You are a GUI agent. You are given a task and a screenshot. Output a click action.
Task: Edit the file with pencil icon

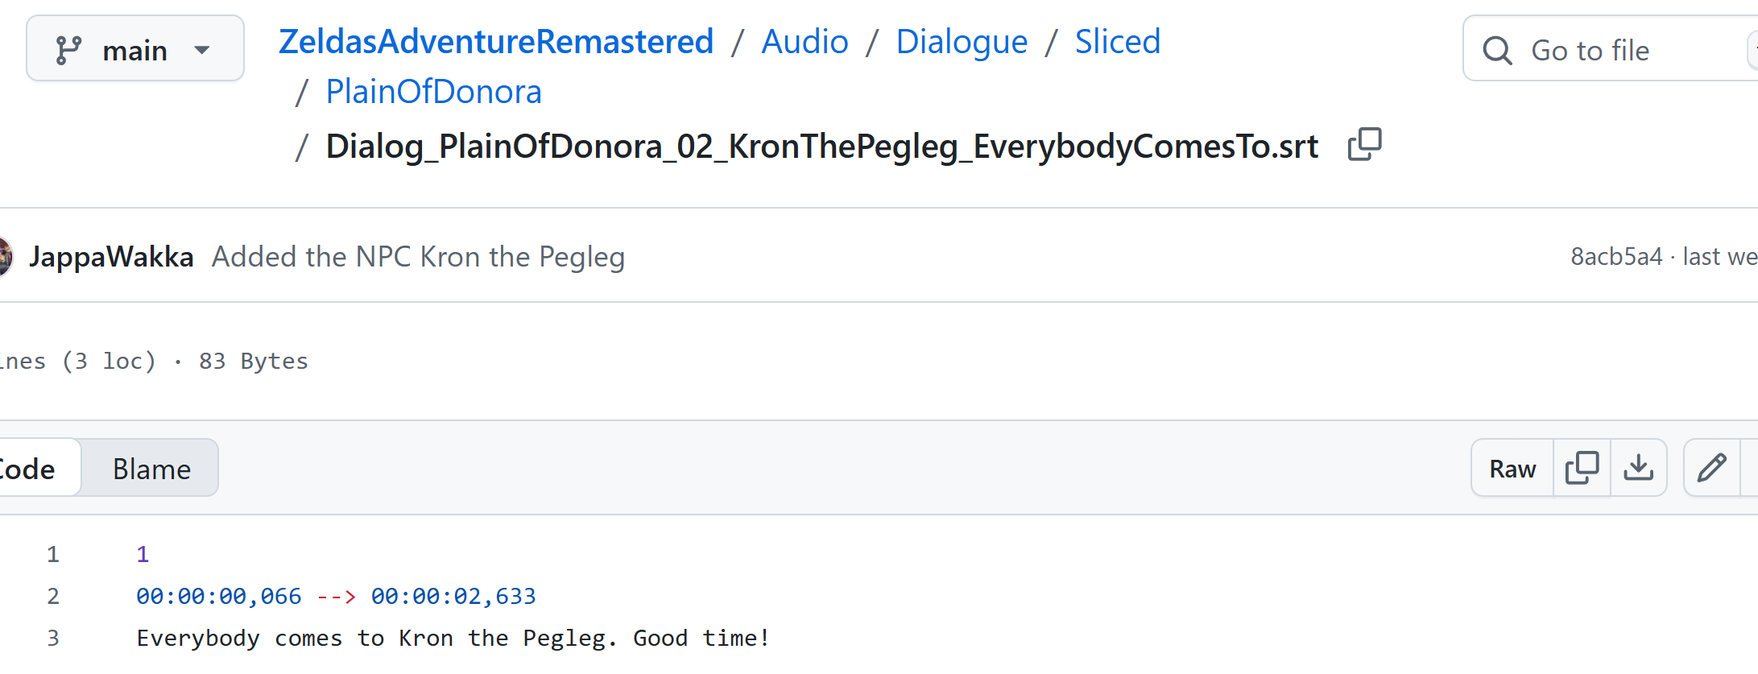(x=1712, y=468)
